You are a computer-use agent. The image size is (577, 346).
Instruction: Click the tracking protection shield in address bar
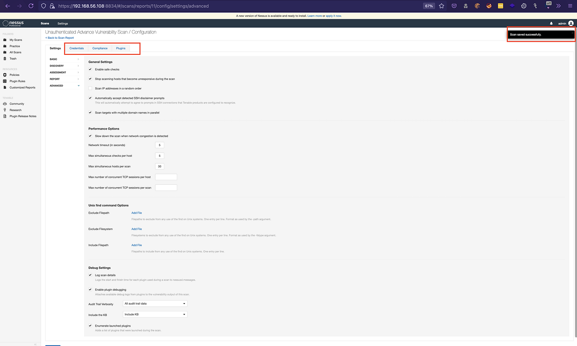(x=44, y=6)
